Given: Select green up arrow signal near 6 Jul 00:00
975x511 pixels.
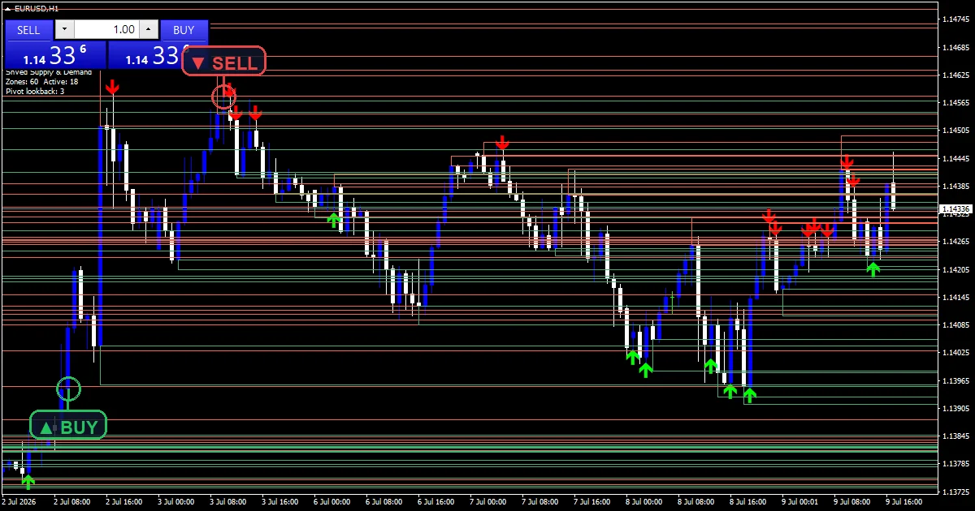Looking at the screenshot, I should click(334, 220).
